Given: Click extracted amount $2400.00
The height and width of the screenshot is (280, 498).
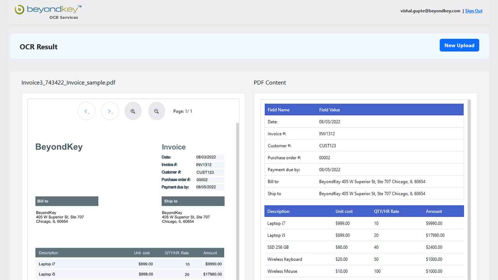Looking at the screenshot, I should point(434,247).
